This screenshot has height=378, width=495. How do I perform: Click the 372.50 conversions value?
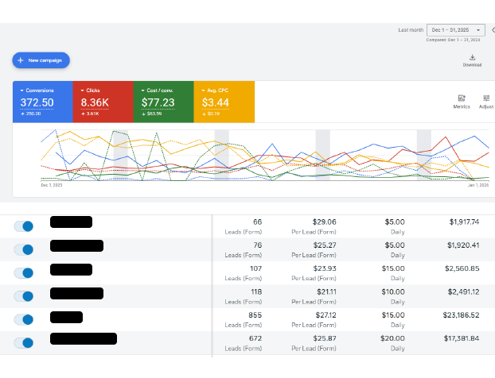(x=37, y=102)
